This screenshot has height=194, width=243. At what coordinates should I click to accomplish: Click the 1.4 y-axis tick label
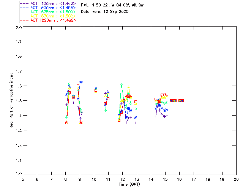tap(19, 116)
